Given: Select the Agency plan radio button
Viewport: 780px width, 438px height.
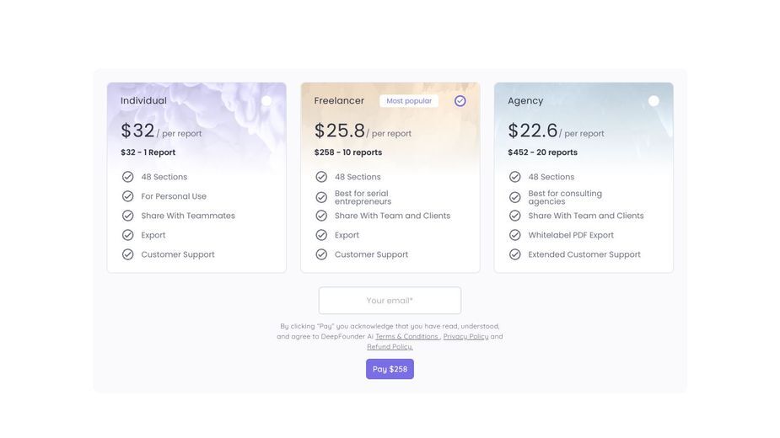Looking at the screenshot, I should (654, 101).
